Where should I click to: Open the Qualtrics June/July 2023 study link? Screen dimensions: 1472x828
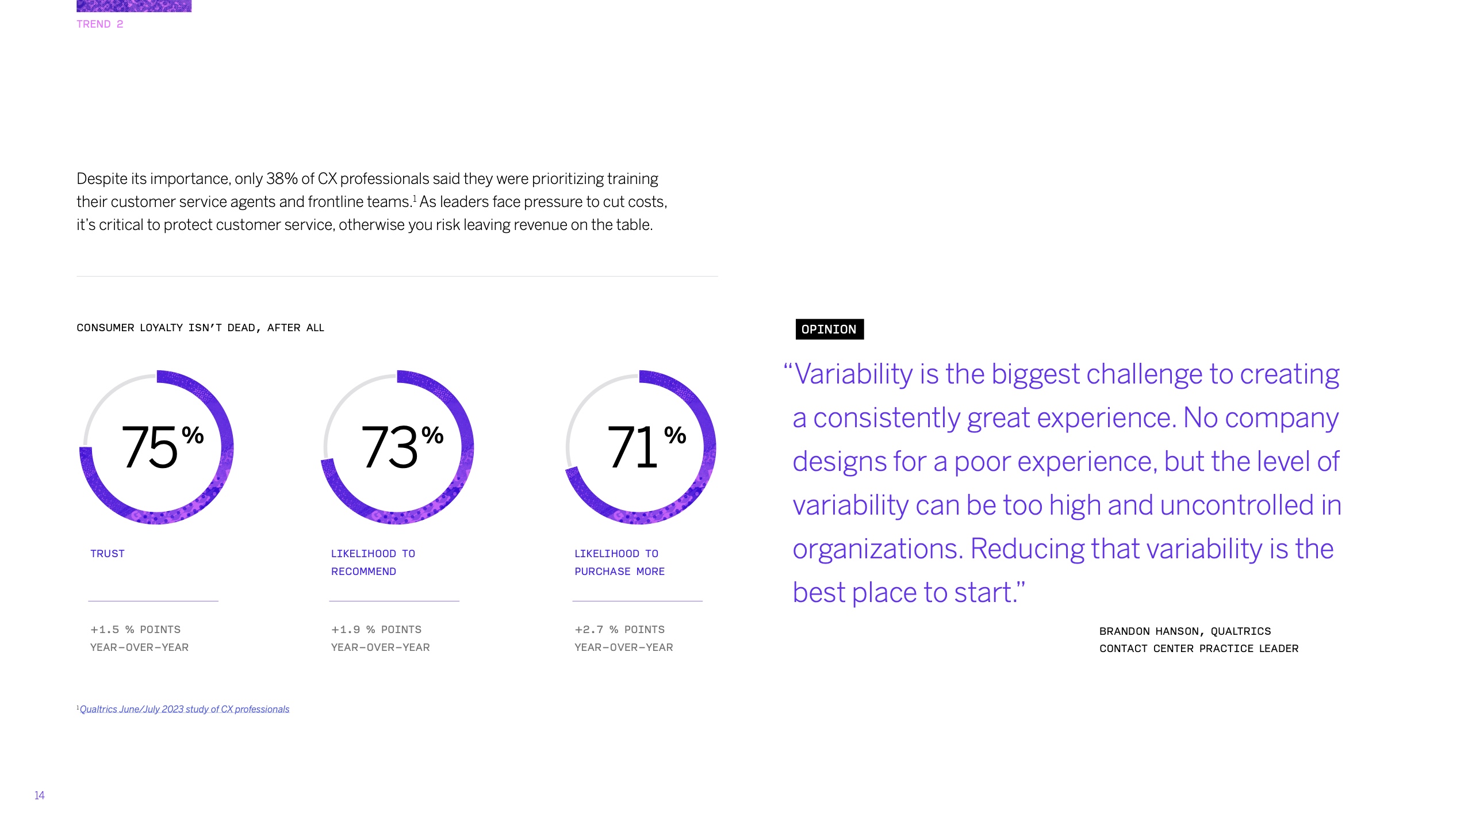pyautogui.click(x=184, y=709)
